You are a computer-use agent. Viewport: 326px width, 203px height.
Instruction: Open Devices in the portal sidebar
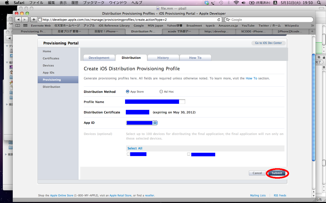click(x=48, y=65)
